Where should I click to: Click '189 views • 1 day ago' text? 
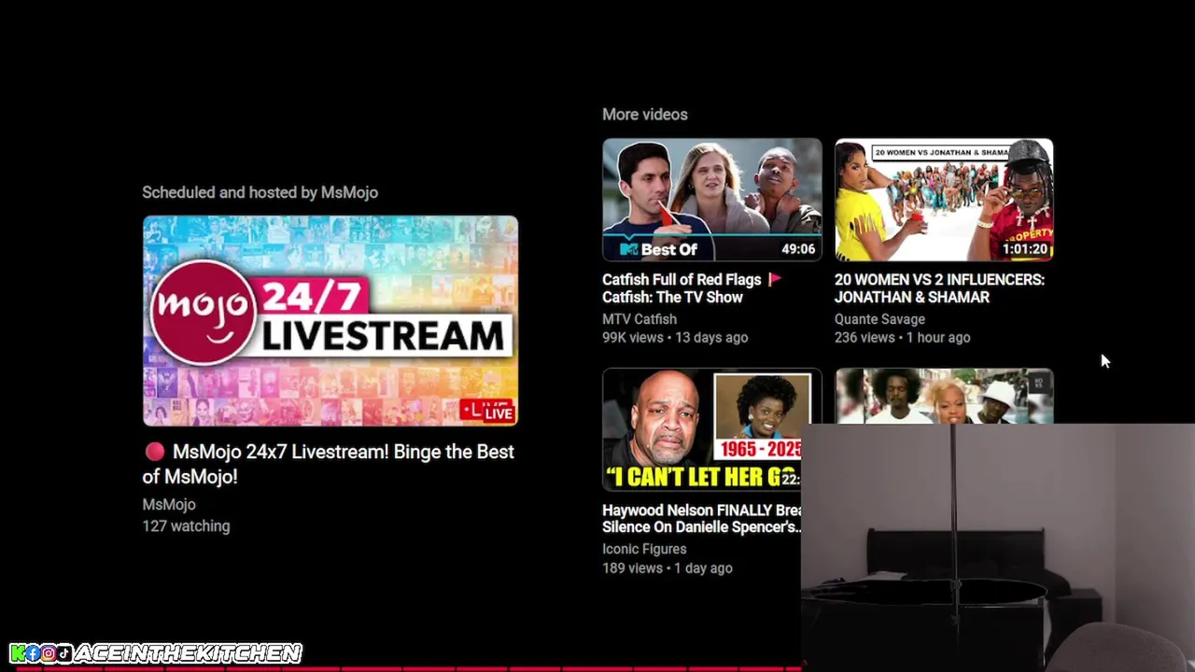pyautogui.click(x=668, y=568)
